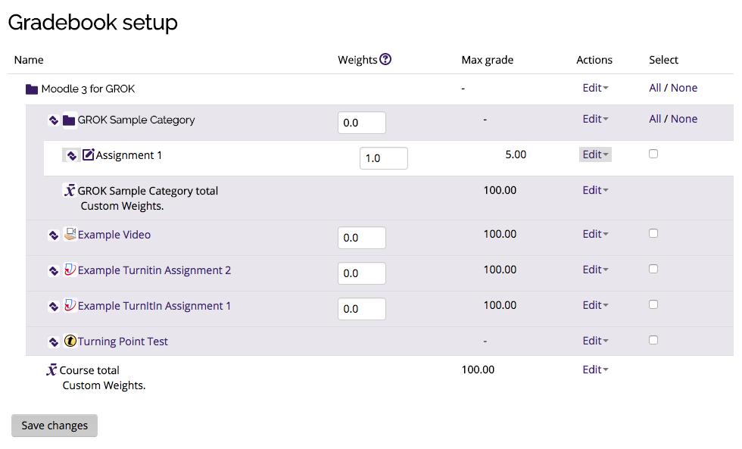
Task: Expand Edit menu for Example Turnitin Assignment 2
Action: click(595, 270)
